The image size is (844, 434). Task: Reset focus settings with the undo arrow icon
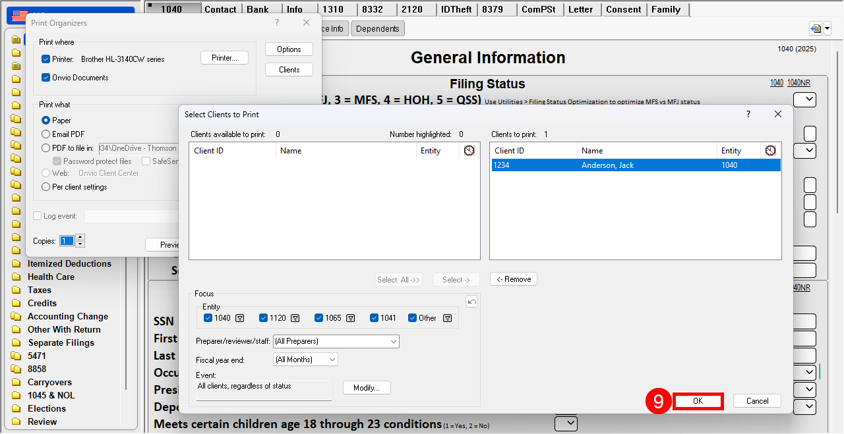[471, 302]
